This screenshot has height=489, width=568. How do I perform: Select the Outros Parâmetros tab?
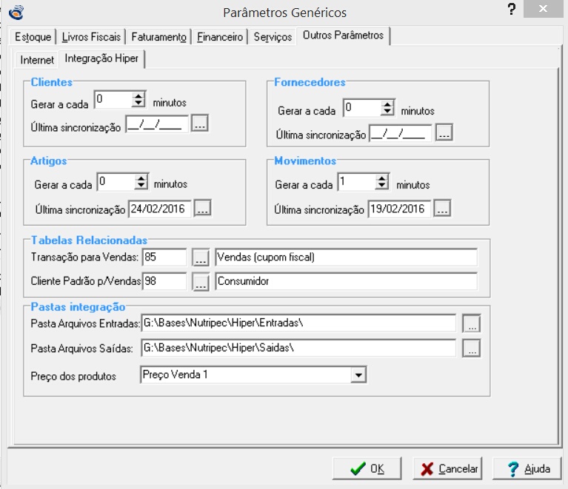(x=343, y=36)
